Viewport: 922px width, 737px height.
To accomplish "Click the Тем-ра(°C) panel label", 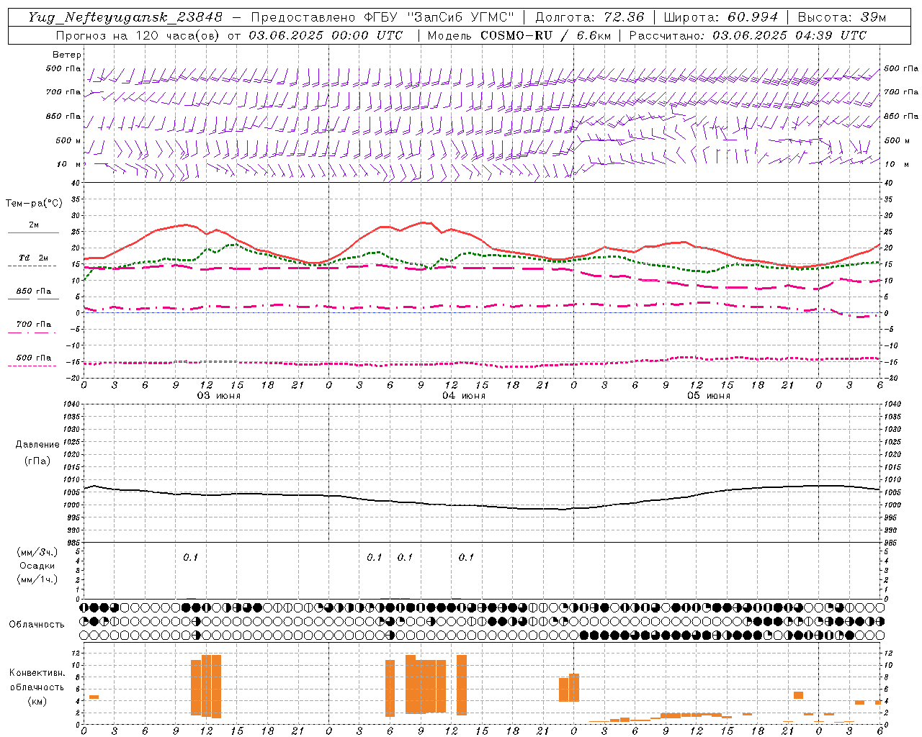I will pos(34,204).
